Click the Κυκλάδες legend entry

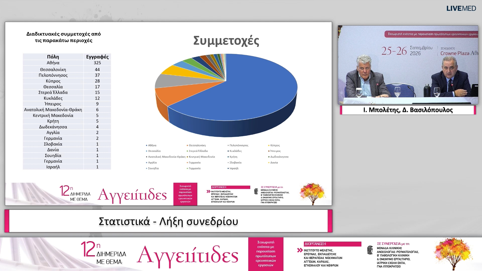coord(235,151)
